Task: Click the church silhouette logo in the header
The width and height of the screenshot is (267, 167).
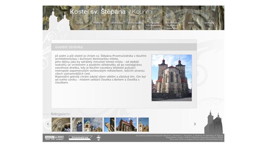Action: pyautogui.click(x=59, y=19)
